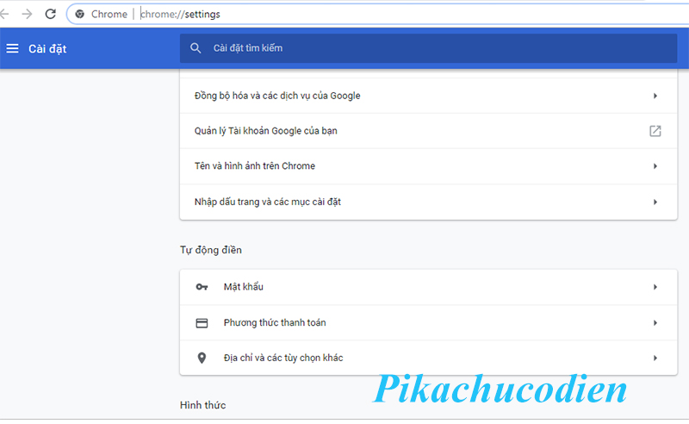Open Phương thức thanh toán
Image resolution: width=689 pixels, height=424 pixels.
click(x=428, y=323)
